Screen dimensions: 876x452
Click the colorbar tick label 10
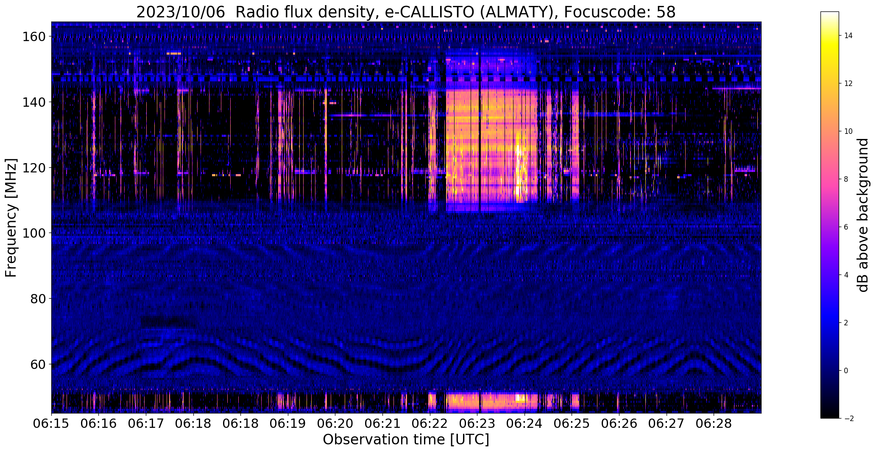click(x=848, y=131)
